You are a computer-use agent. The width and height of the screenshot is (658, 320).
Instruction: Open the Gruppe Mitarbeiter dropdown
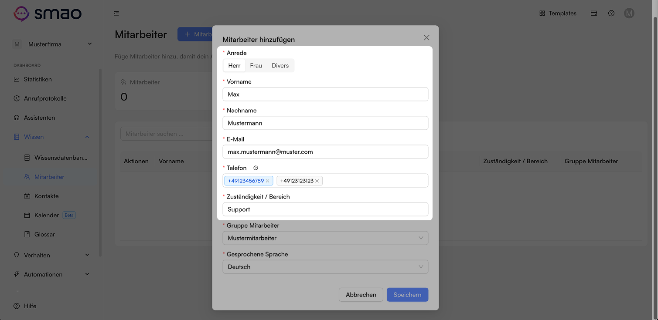pos(325,238)
